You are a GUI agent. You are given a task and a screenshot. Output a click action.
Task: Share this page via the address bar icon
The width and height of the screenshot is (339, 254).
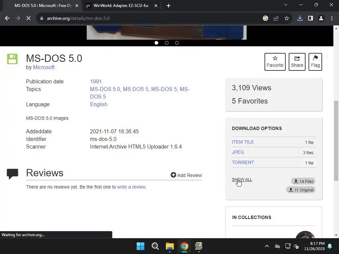[276, 19]
